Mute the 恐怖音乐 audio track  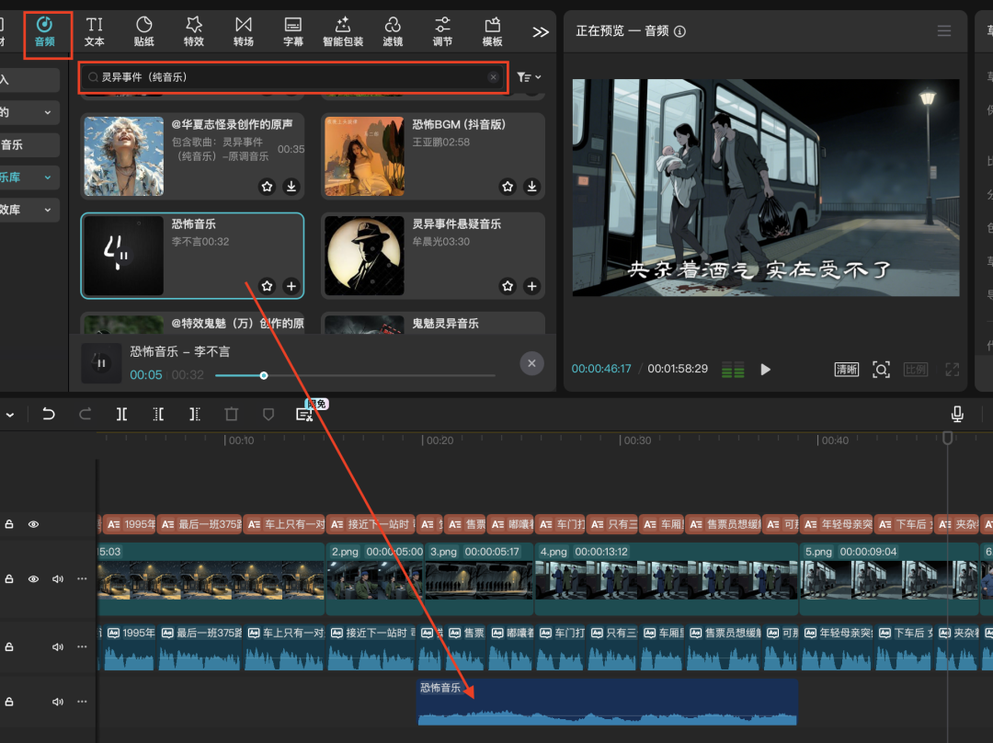point(58,702)
